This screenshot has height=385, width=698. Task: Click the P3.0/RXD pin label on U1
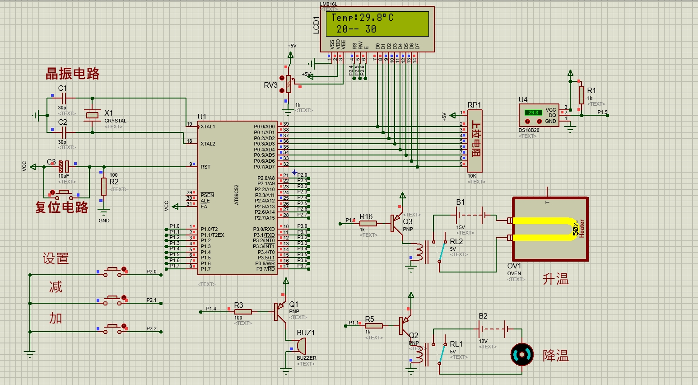click(264, 229)
